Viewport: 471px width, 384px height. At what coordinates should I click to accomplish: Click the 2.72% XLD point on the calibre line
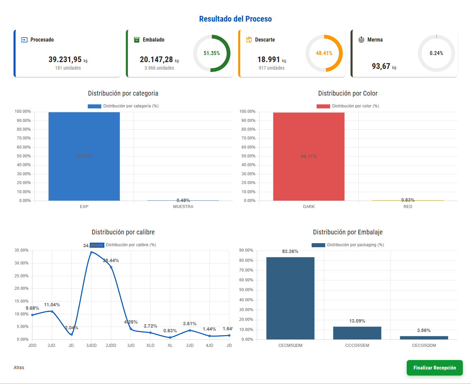(x=151, y=333)
